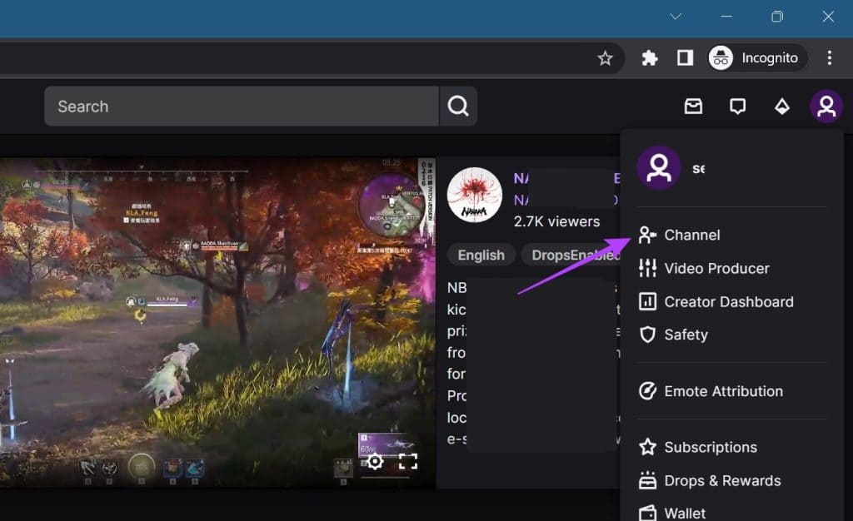Open the whispers chat bubble icon
This screenshot has height=521, width=853.
[737, 107]
